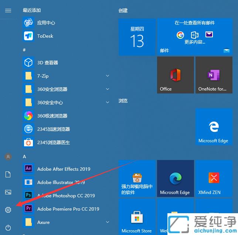
Task: Open the Office tile
Action: (x=176, y=75)
